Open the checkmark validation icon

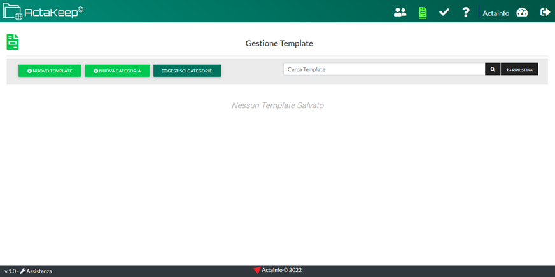coord(444,12)
